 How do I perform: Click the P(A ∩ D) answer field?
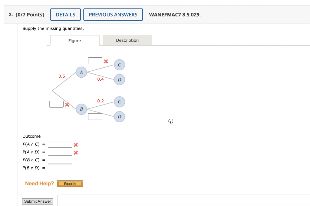pyautogui.click(x=60, y=152)
